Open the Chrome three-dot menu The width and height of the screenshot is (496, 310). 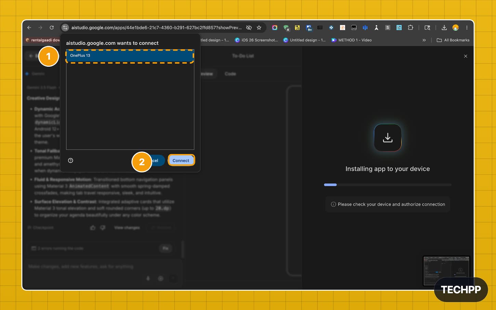[x=467, y=28]
